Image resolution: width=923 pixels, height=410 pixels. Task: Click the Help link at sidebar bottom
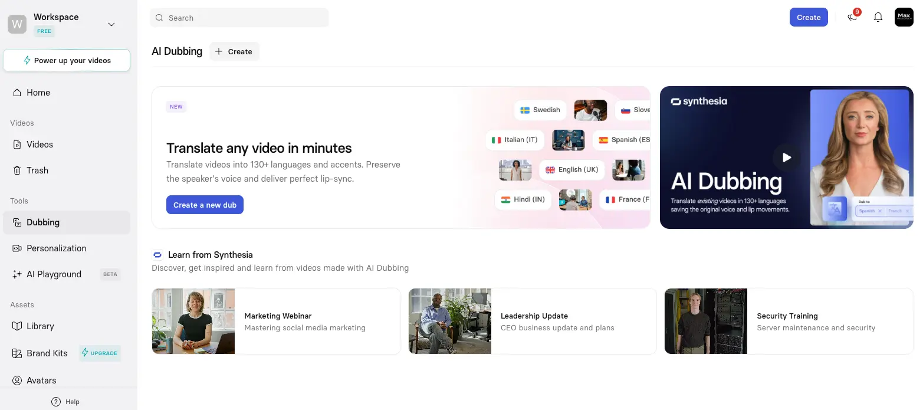[65, 402]
